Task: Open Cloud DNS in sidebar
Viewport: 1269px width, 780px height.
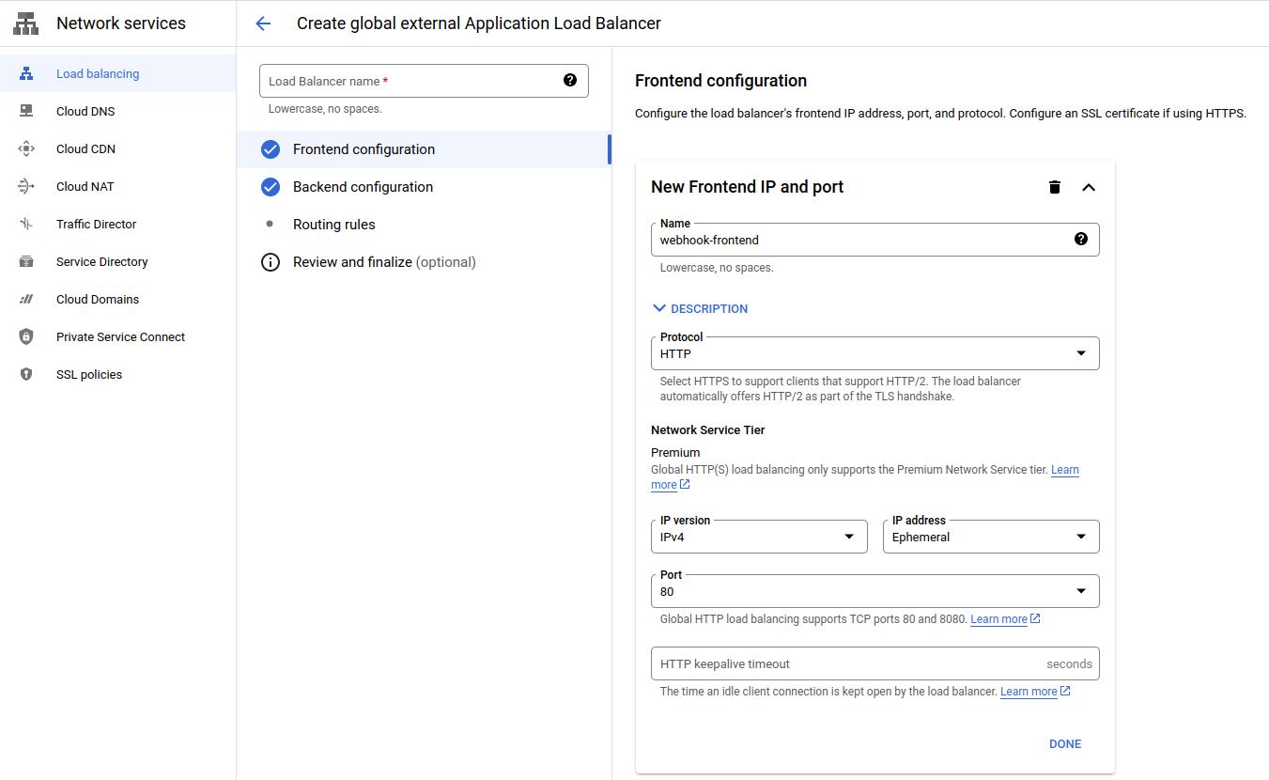Action: [x=117, y=111]
